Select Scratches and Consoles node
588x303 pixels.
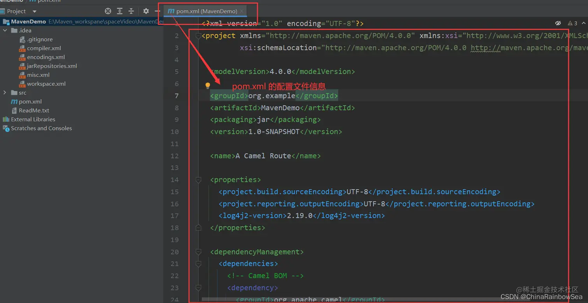pos(41,128)
